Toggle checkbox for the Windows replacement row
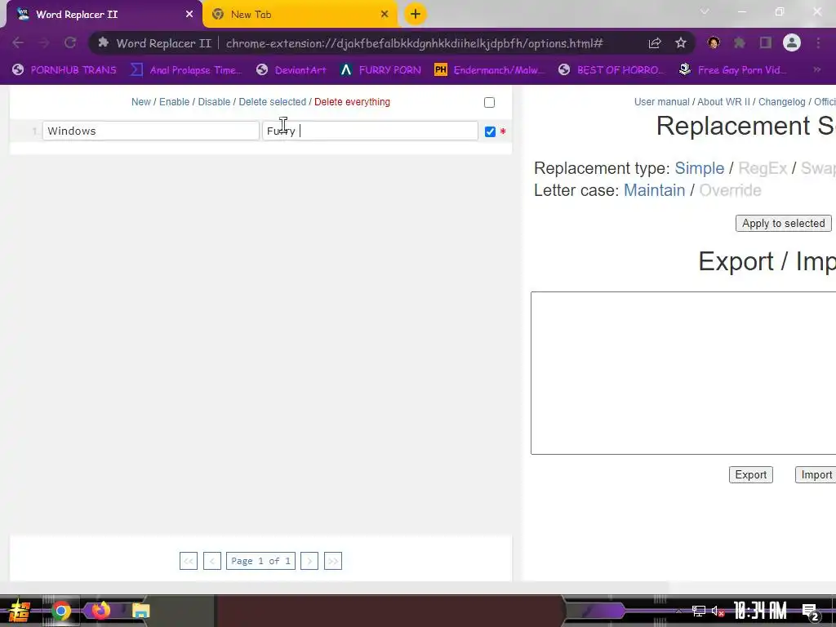This screenshot has width=836, height=627. (490, 131)
